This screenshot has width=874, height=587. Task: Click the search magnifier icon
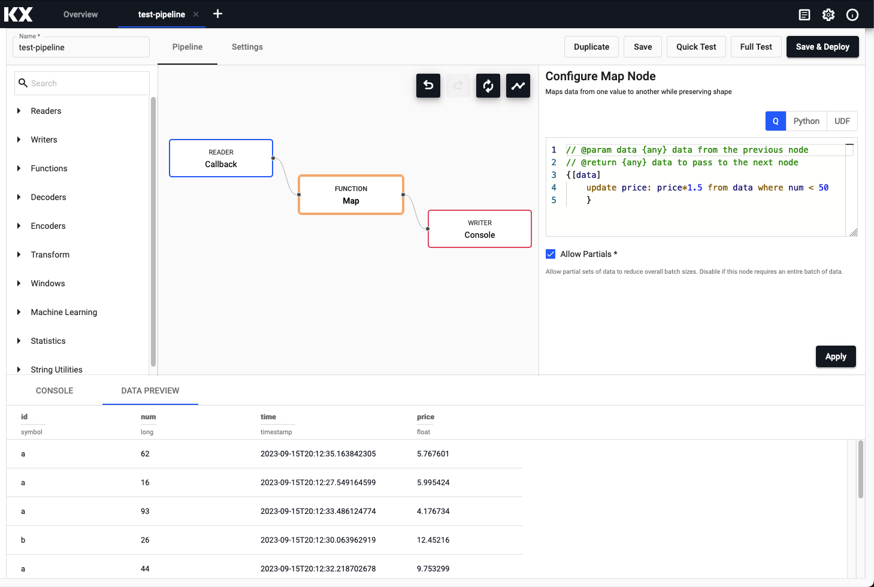click(23, 83)
